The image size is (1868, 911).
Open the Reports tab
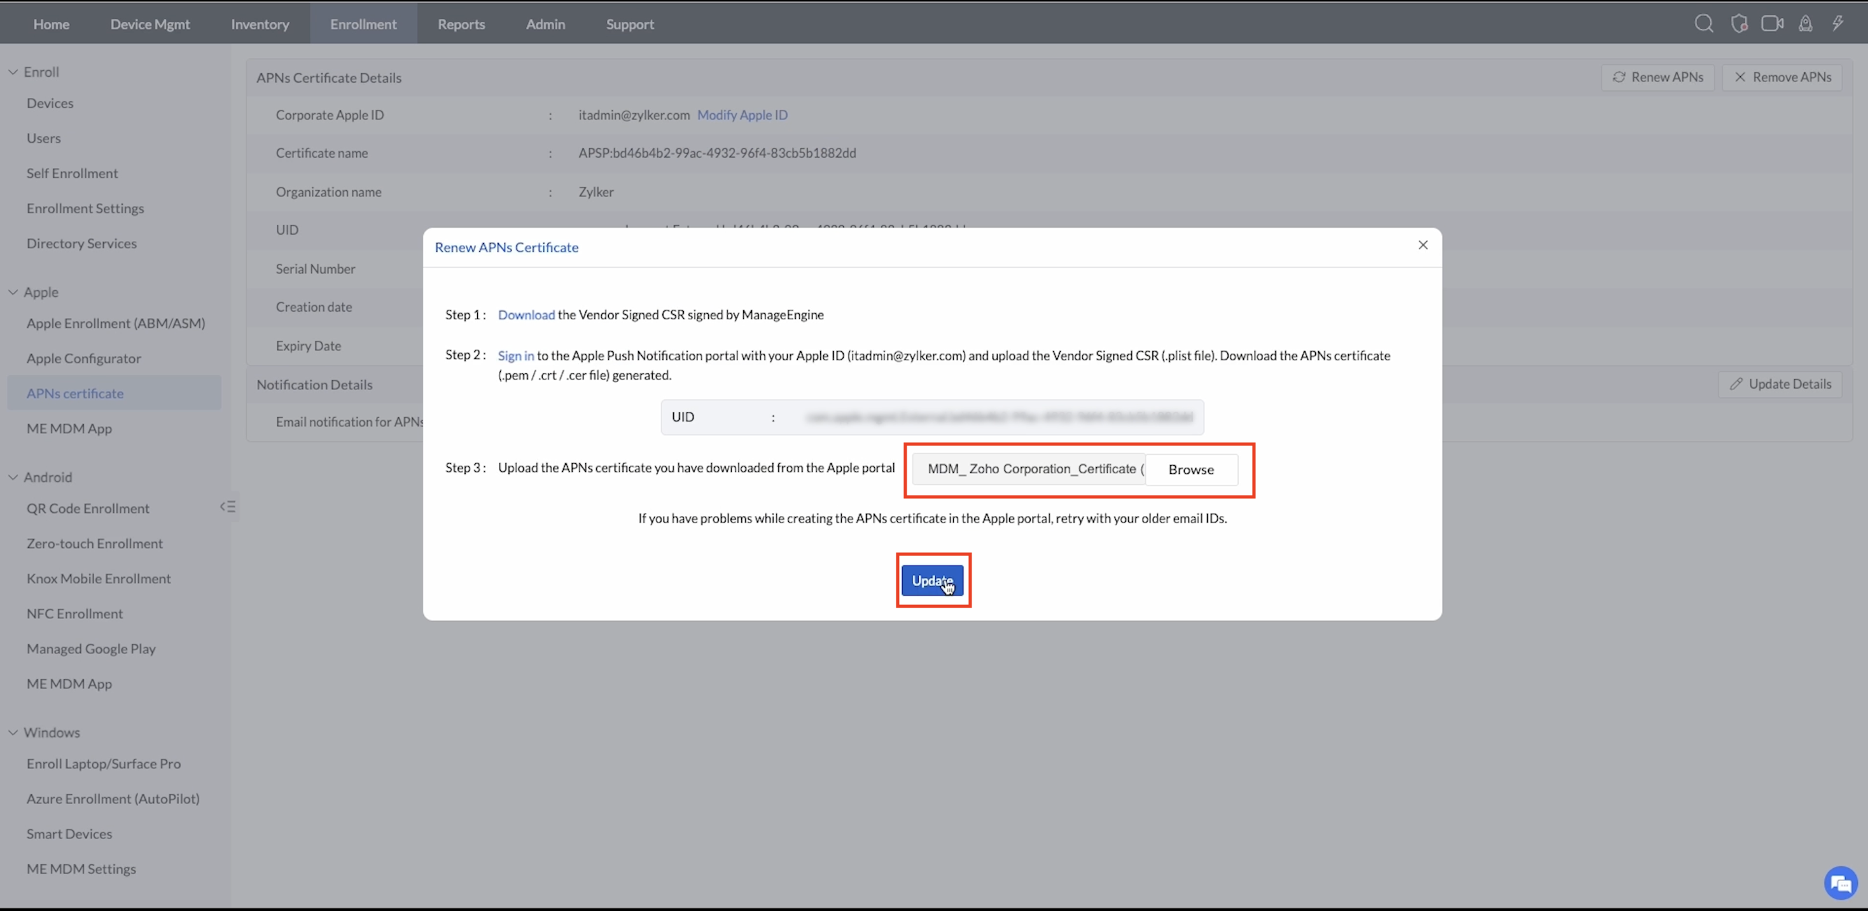(461, 24)
